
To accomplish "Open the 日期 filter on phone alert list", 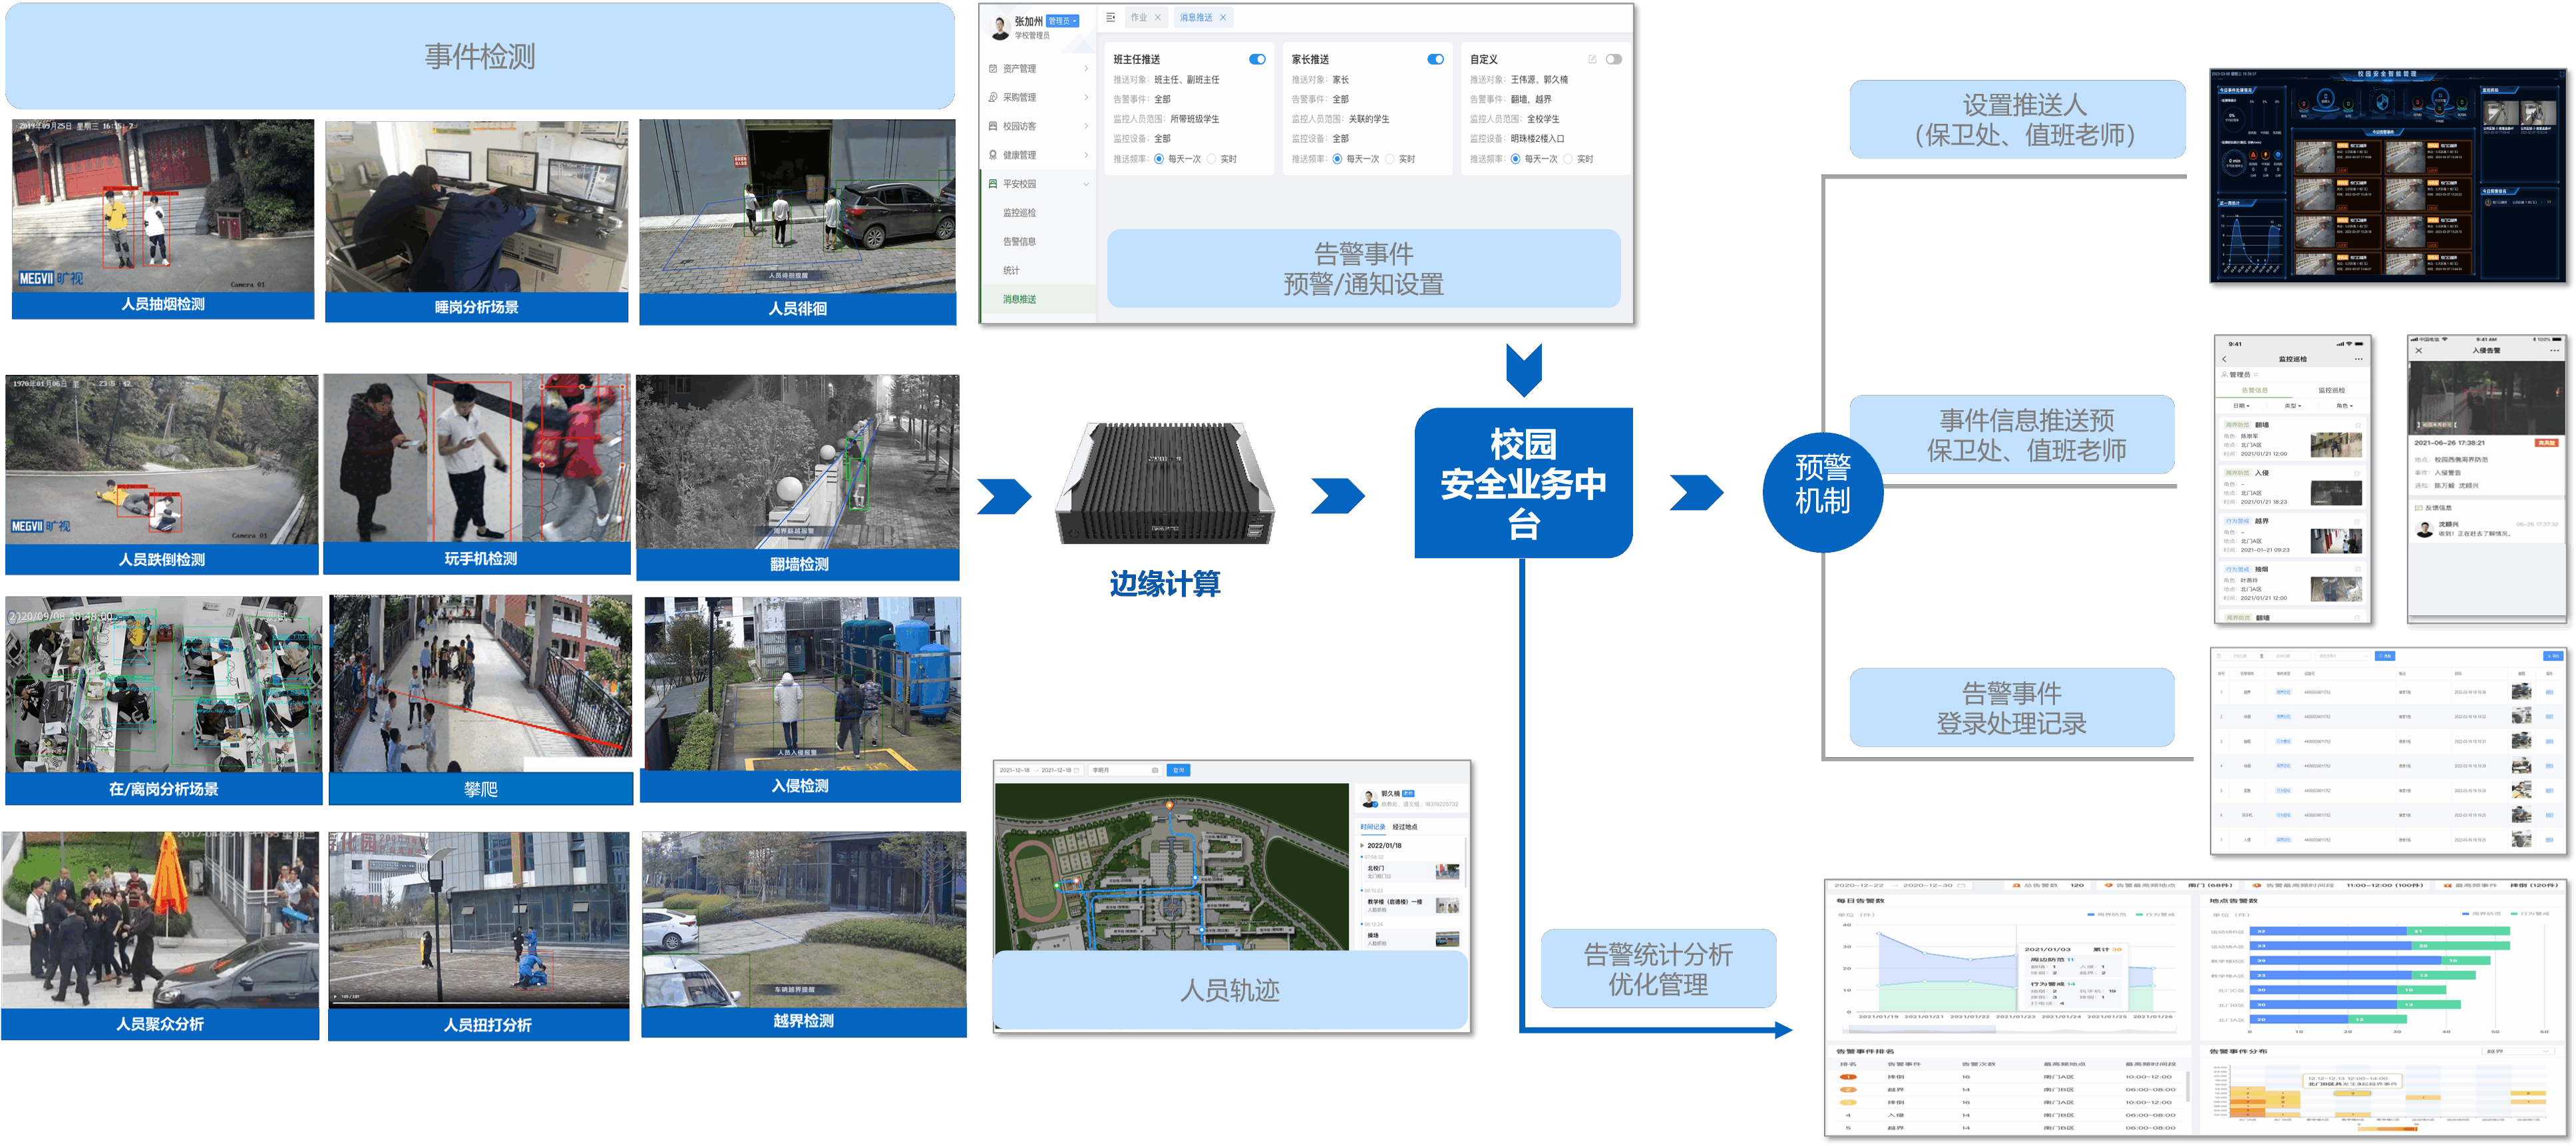I will pyautogui.click(x=2241, y=406).
